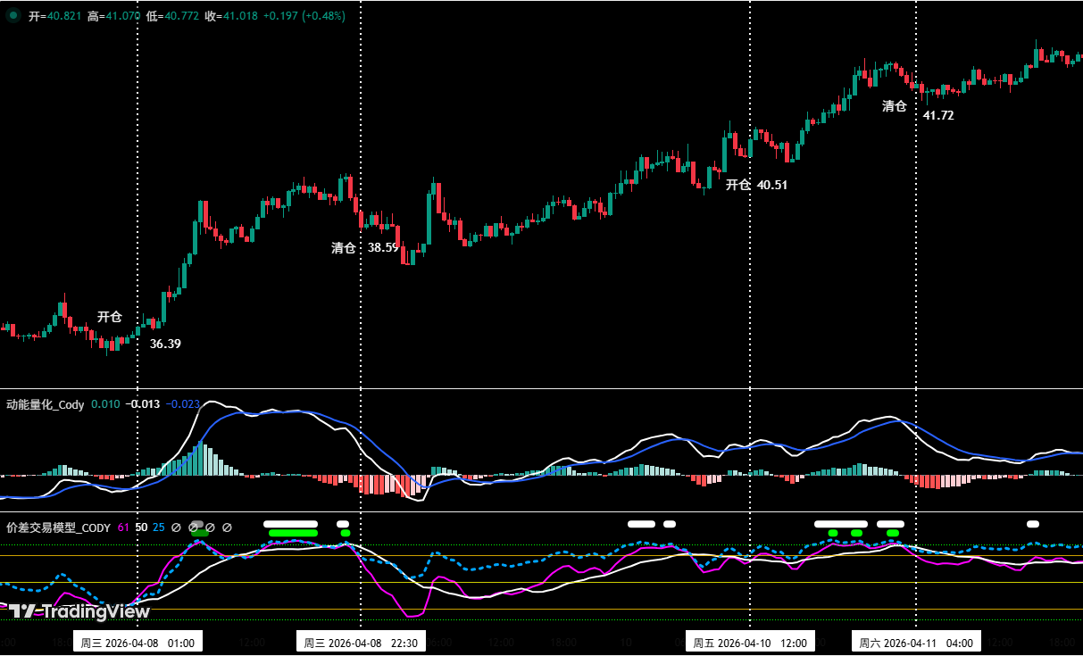
Task: Click the 周三 2026-04-08 22:30 date label
Action: [361, 641]
